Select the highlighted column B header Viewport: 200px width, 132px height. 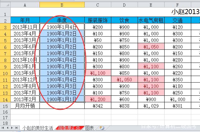click(62, 5)
